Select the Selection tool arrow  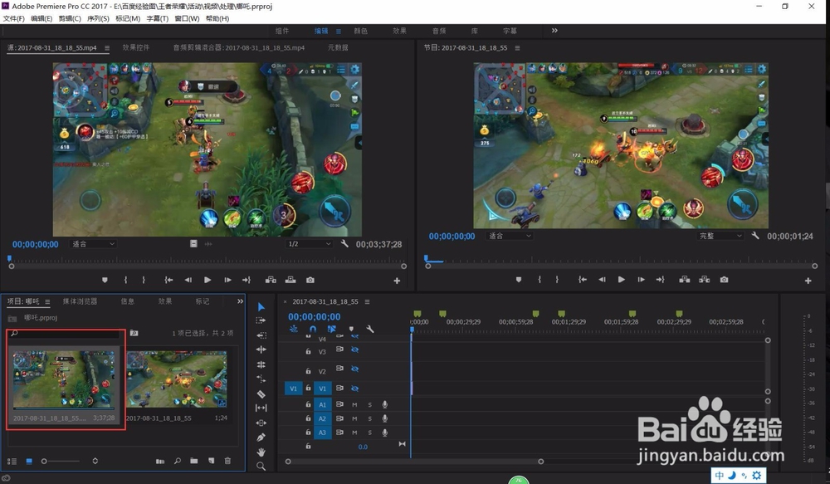coord(261,306)
